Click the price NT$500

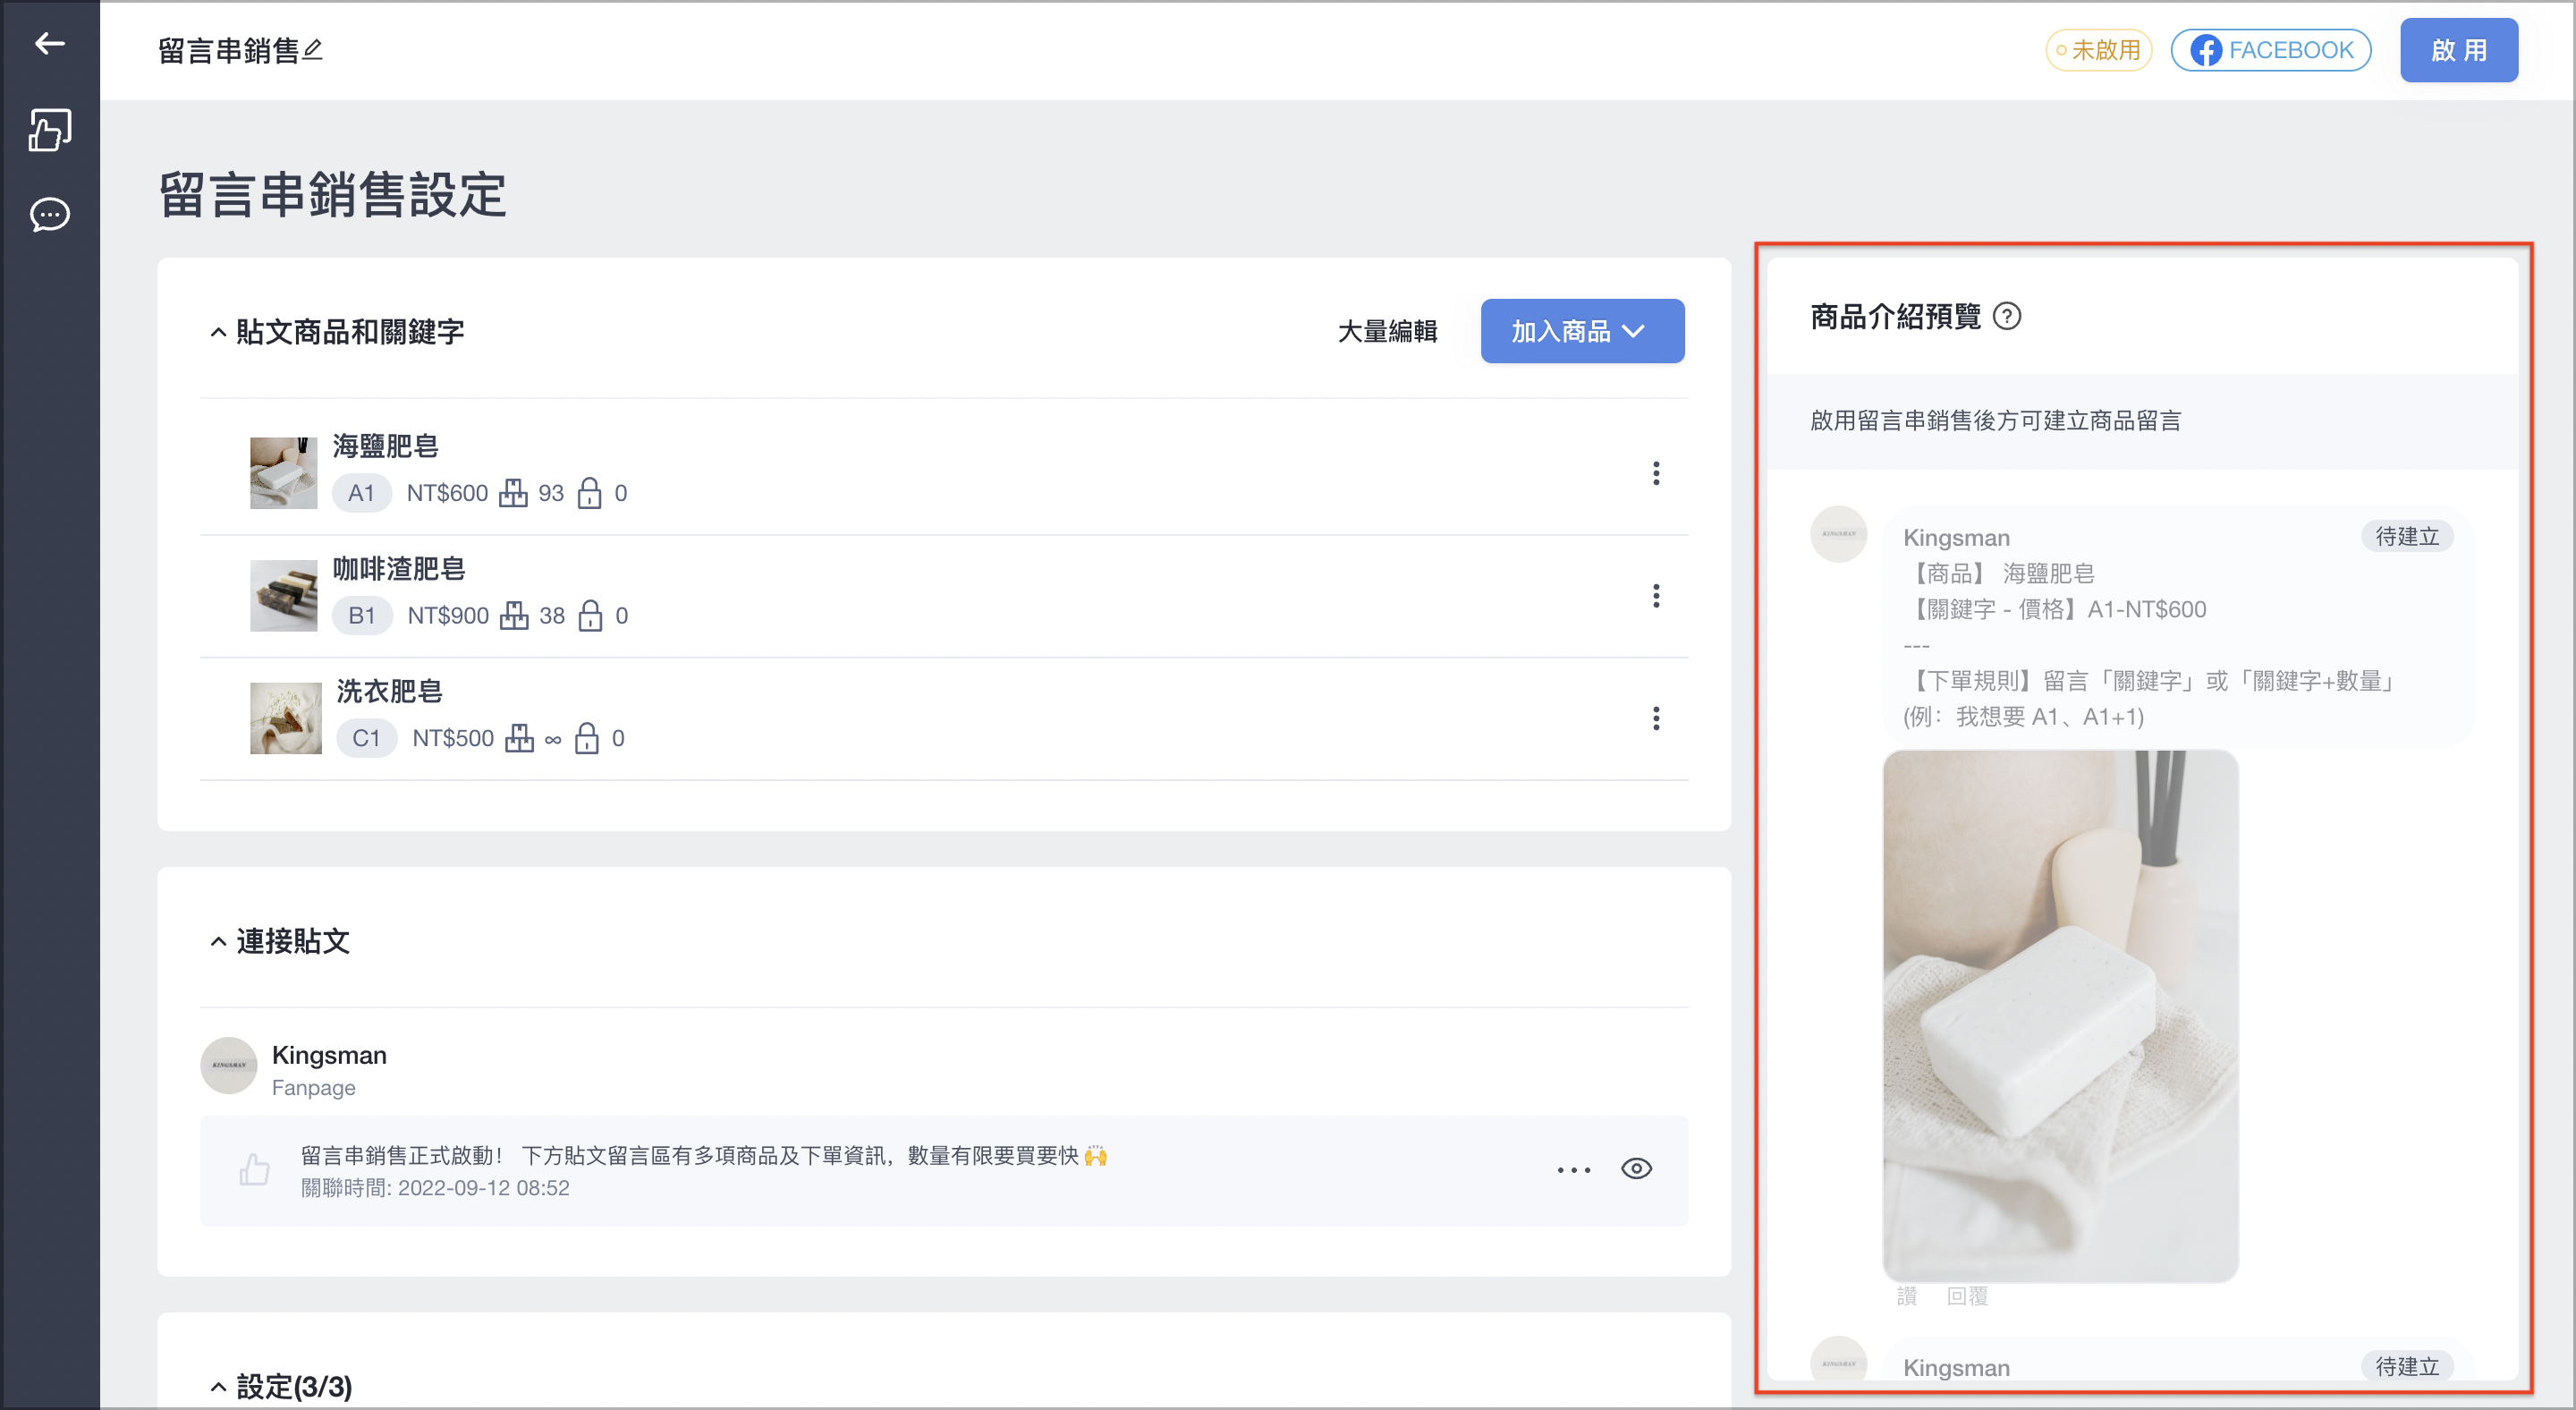[453, 738]
